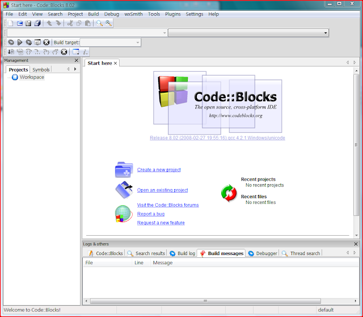Open the View menu
Image resolution: width=363 pixels, height=317 pixels.
[x=37, y=14]
